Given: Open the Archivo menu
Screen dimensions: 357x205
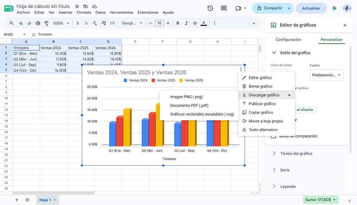Looking at the screenshot, I should click(23, 13).
